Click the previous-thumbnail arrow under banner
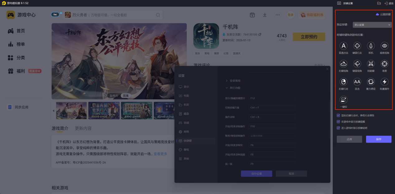This screenshot has width=395, height=194. pyautogui.click(x=53, y=111)
